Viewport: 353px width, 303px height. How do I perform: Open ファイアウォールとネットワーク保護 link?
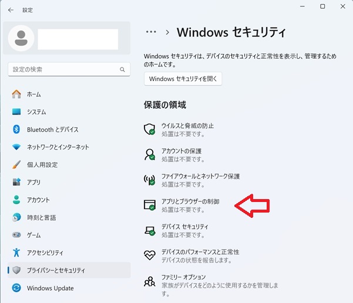pos(200,176)
